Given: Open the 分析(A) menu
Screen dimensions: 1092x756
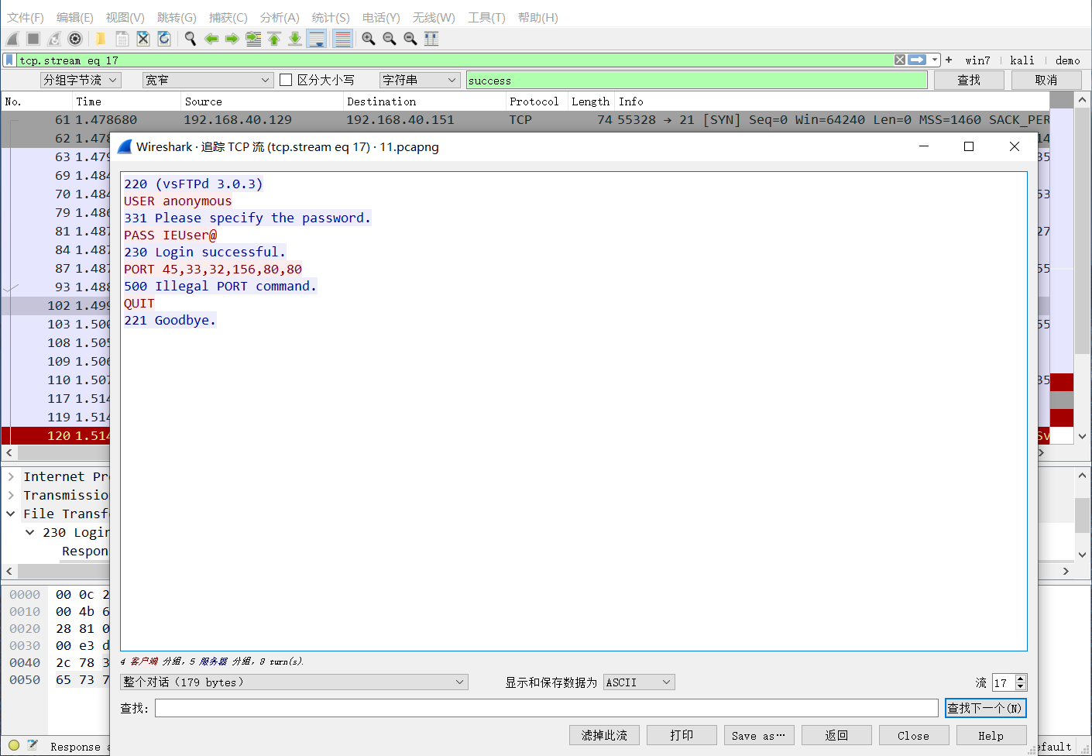Looking at the screenshot, I should click(x=280, y=17).
